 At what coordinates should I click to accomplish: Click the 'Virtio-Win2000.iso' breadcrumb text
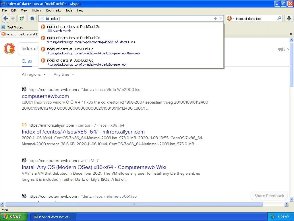click(x=123, y=89)
